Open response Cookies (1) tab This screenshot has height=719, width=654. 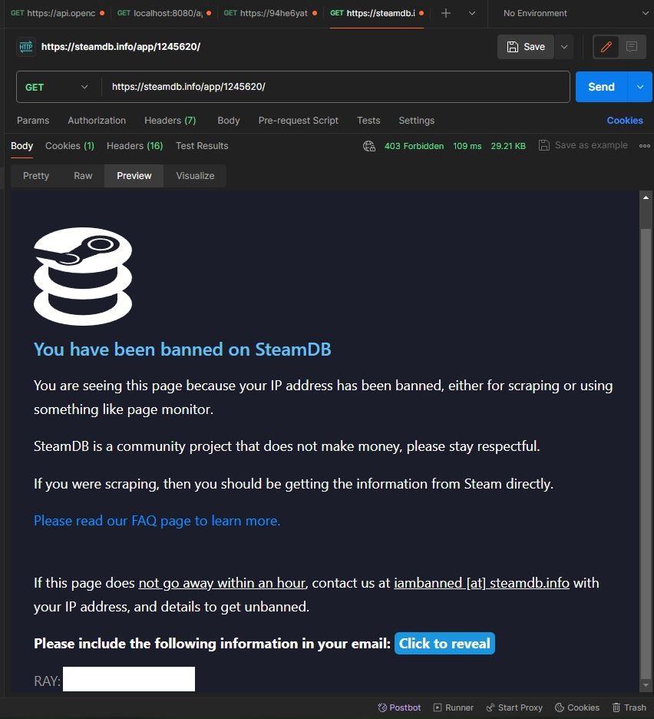pos(70,146)
